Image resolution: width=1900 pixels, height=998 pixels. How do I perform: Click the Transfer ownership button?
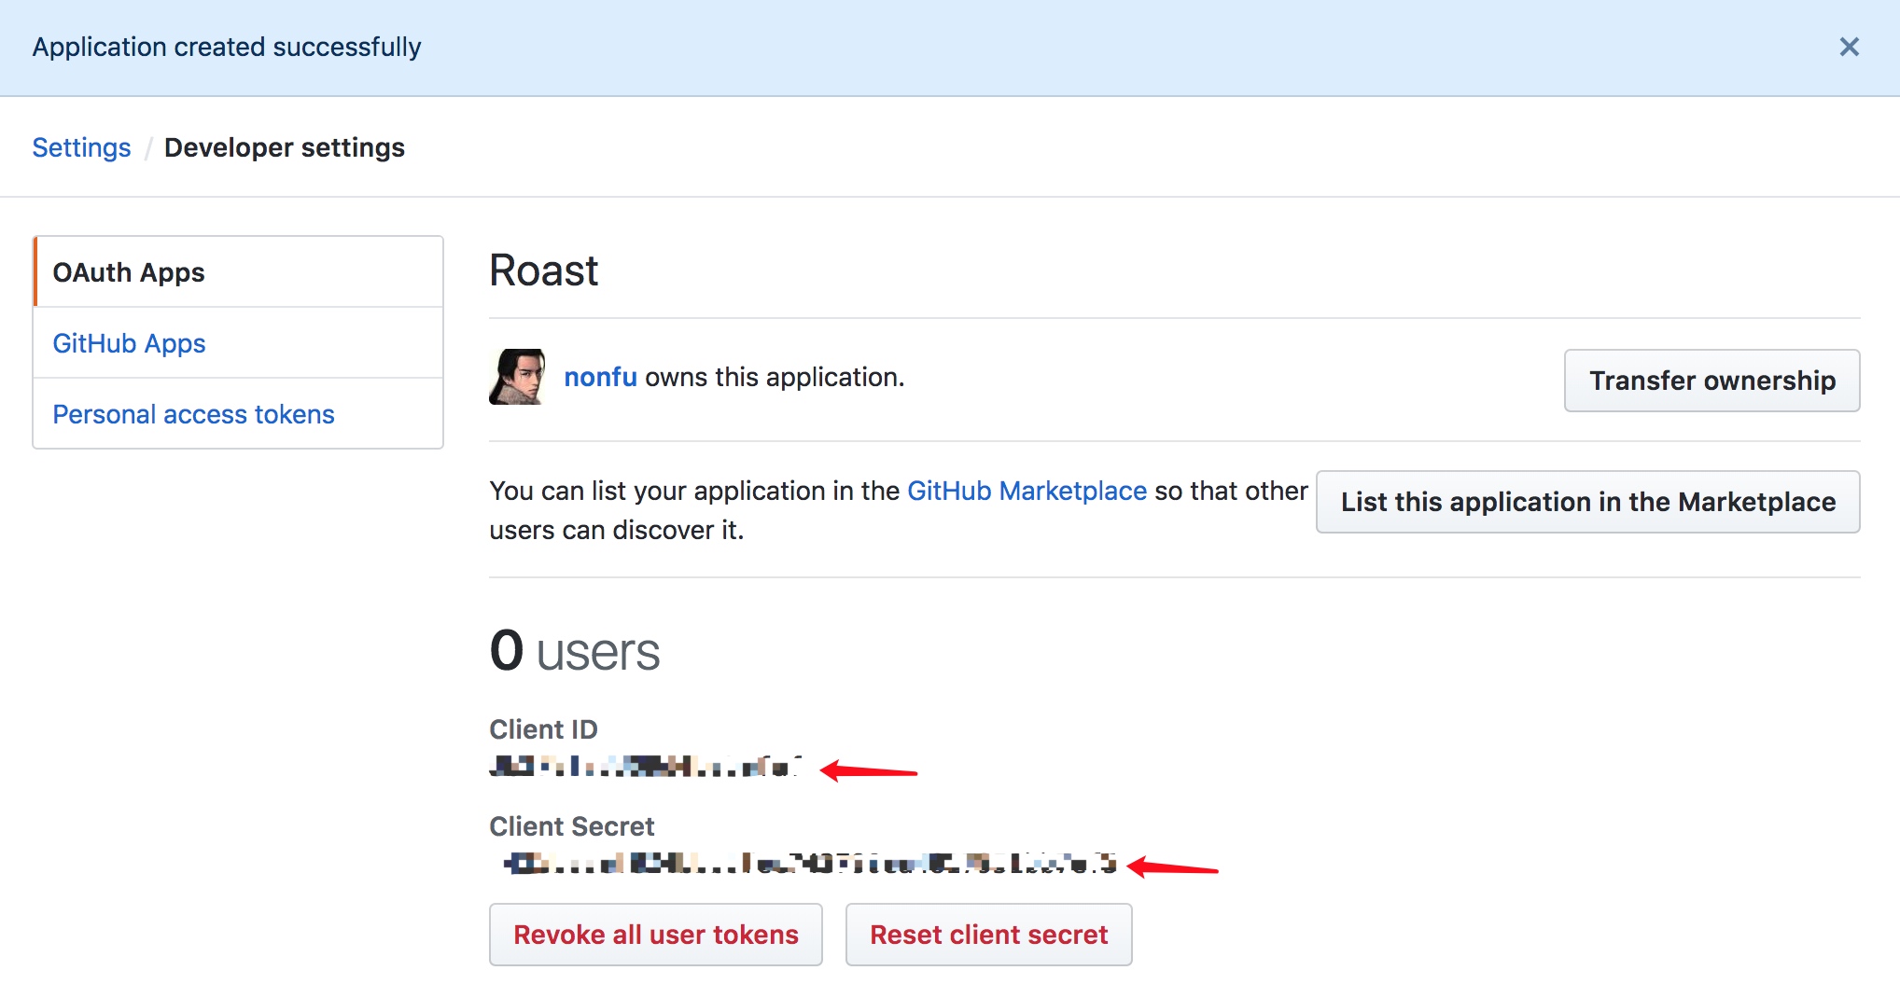click(1711, 381)
